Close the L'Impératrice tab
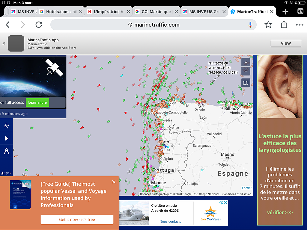307x230 pixels. pyautogui.click(x=128, y=12)
